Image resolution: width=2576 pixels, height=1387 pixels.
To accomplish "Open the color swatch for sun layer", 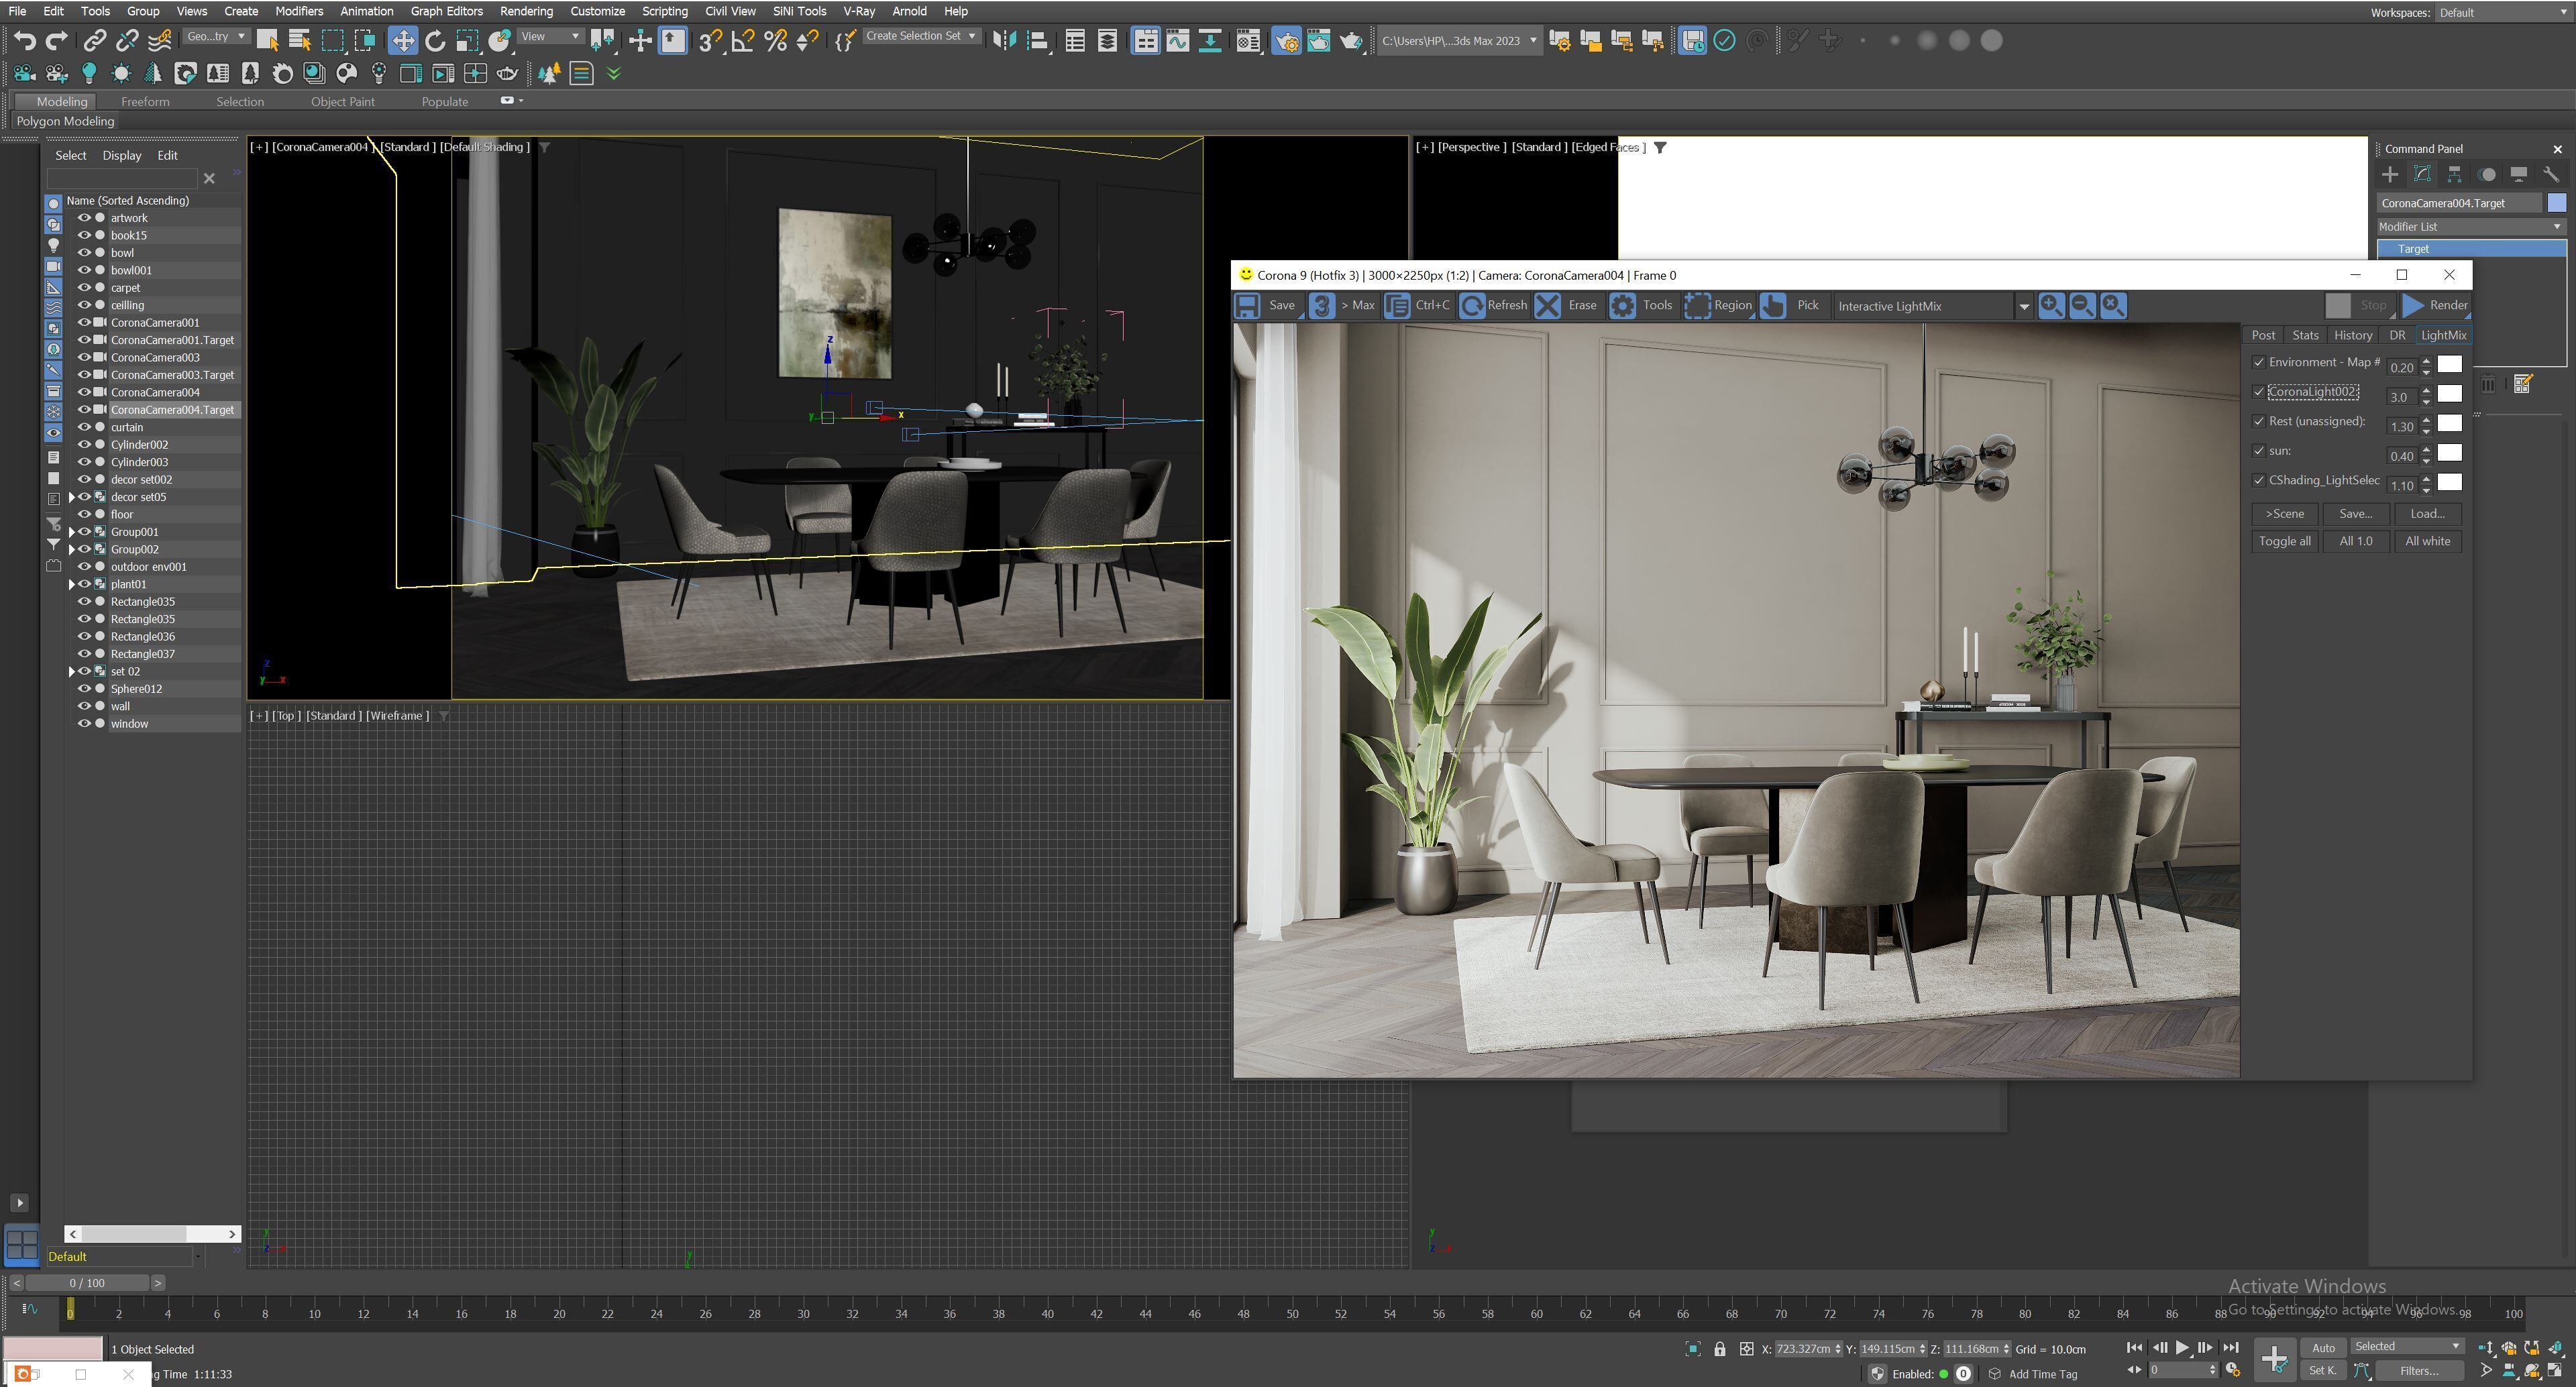I will pyautogui.click(x=2449, y=453).
